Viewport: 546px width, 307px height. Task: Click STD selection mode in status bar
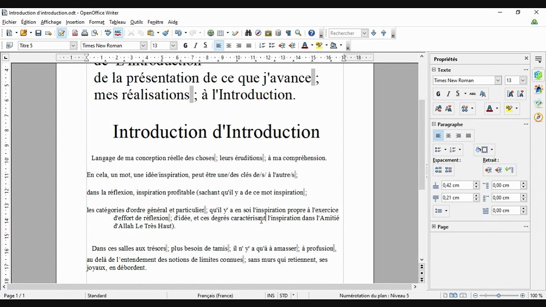click(x=284, y=295)
